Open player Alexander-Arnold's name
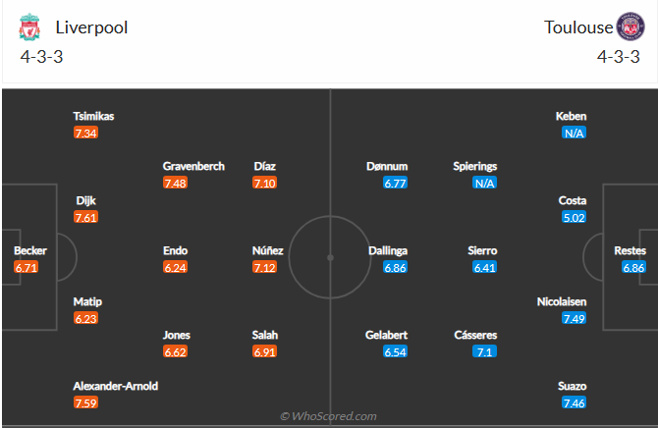This screenshot has height=428, width=658. [116, 386]
